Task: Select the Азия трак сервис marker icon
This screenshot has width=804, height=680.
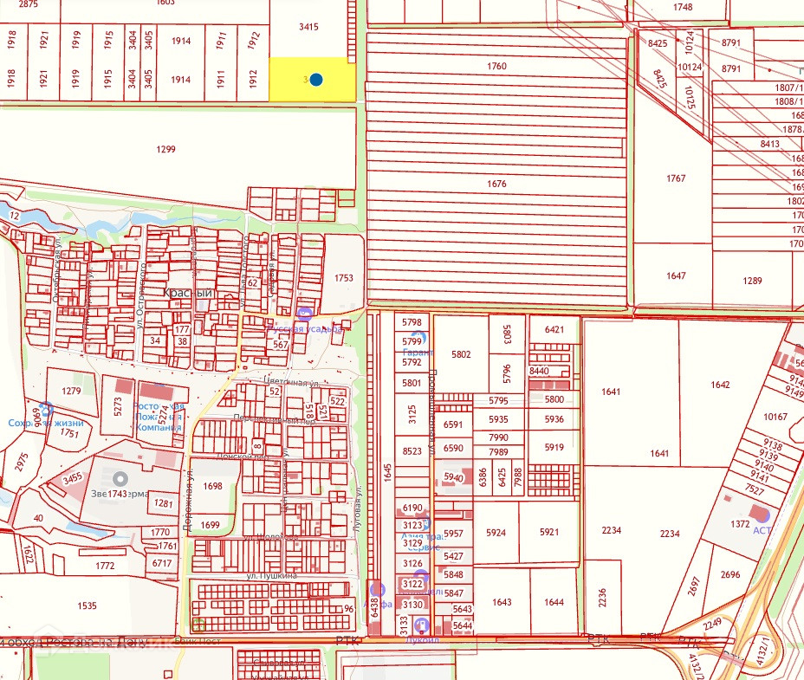Action: coord(425,525)
